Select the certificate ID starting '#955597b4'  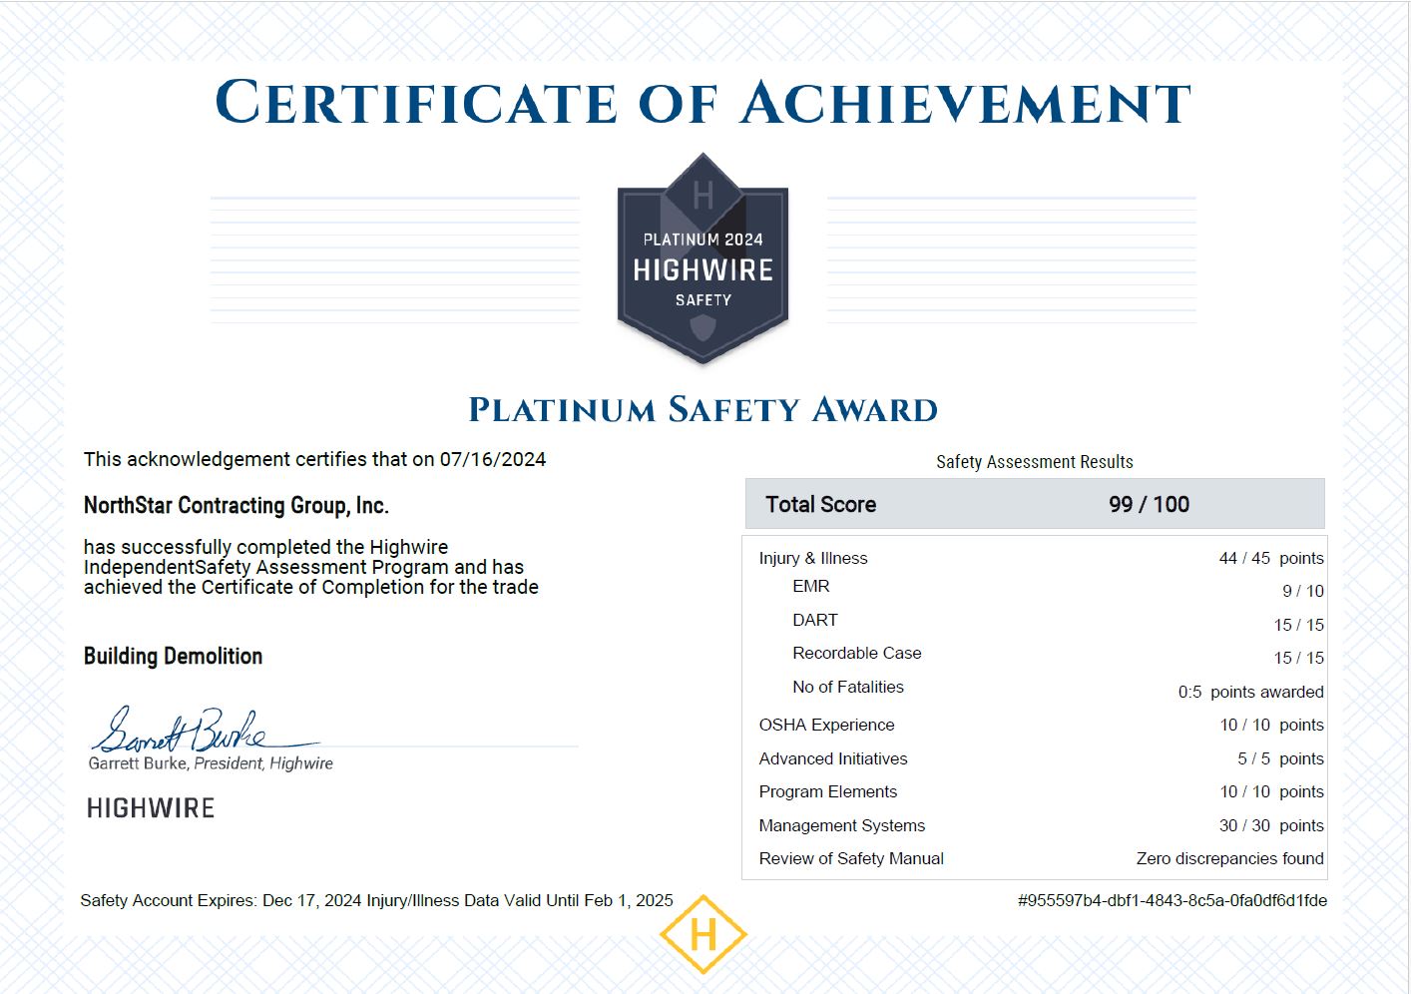1173,900
